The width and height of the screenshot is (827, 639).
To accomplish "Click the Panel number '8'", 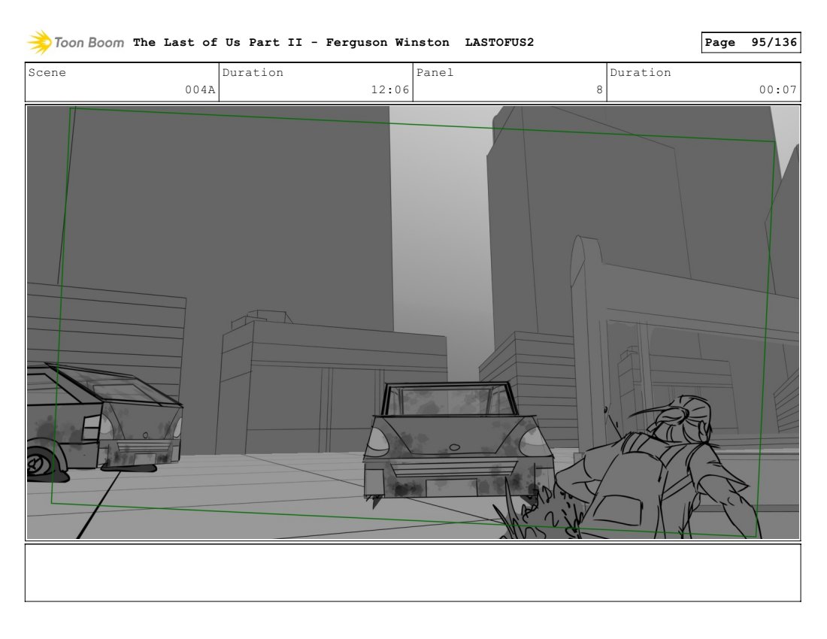I will coord(599,89).
